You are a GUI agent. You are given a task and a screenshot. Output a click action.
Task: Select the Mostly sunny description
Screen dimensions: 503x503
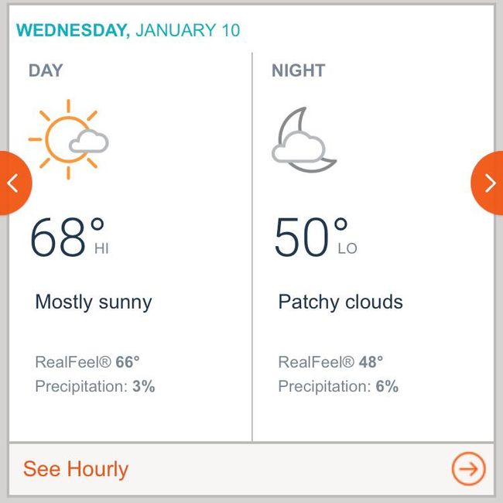(94, 302)
